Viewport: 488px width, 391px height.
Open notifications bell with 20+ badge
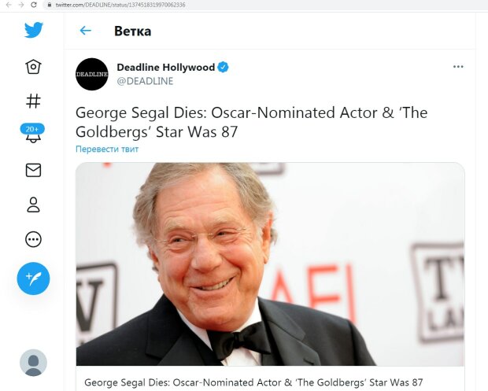(33, 133)
